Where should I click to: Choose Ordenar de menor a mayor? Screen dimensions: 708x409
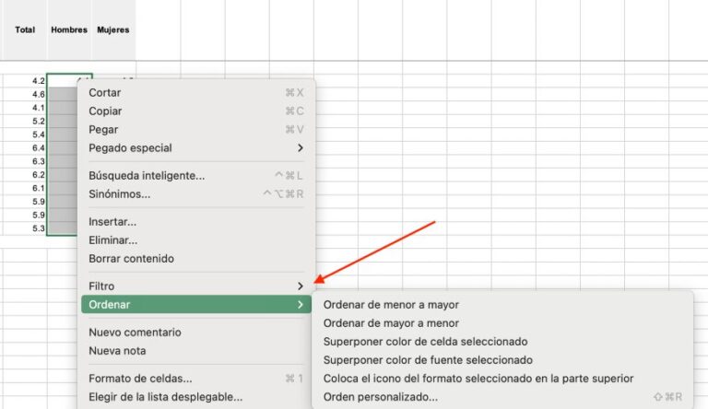[391, 304]
